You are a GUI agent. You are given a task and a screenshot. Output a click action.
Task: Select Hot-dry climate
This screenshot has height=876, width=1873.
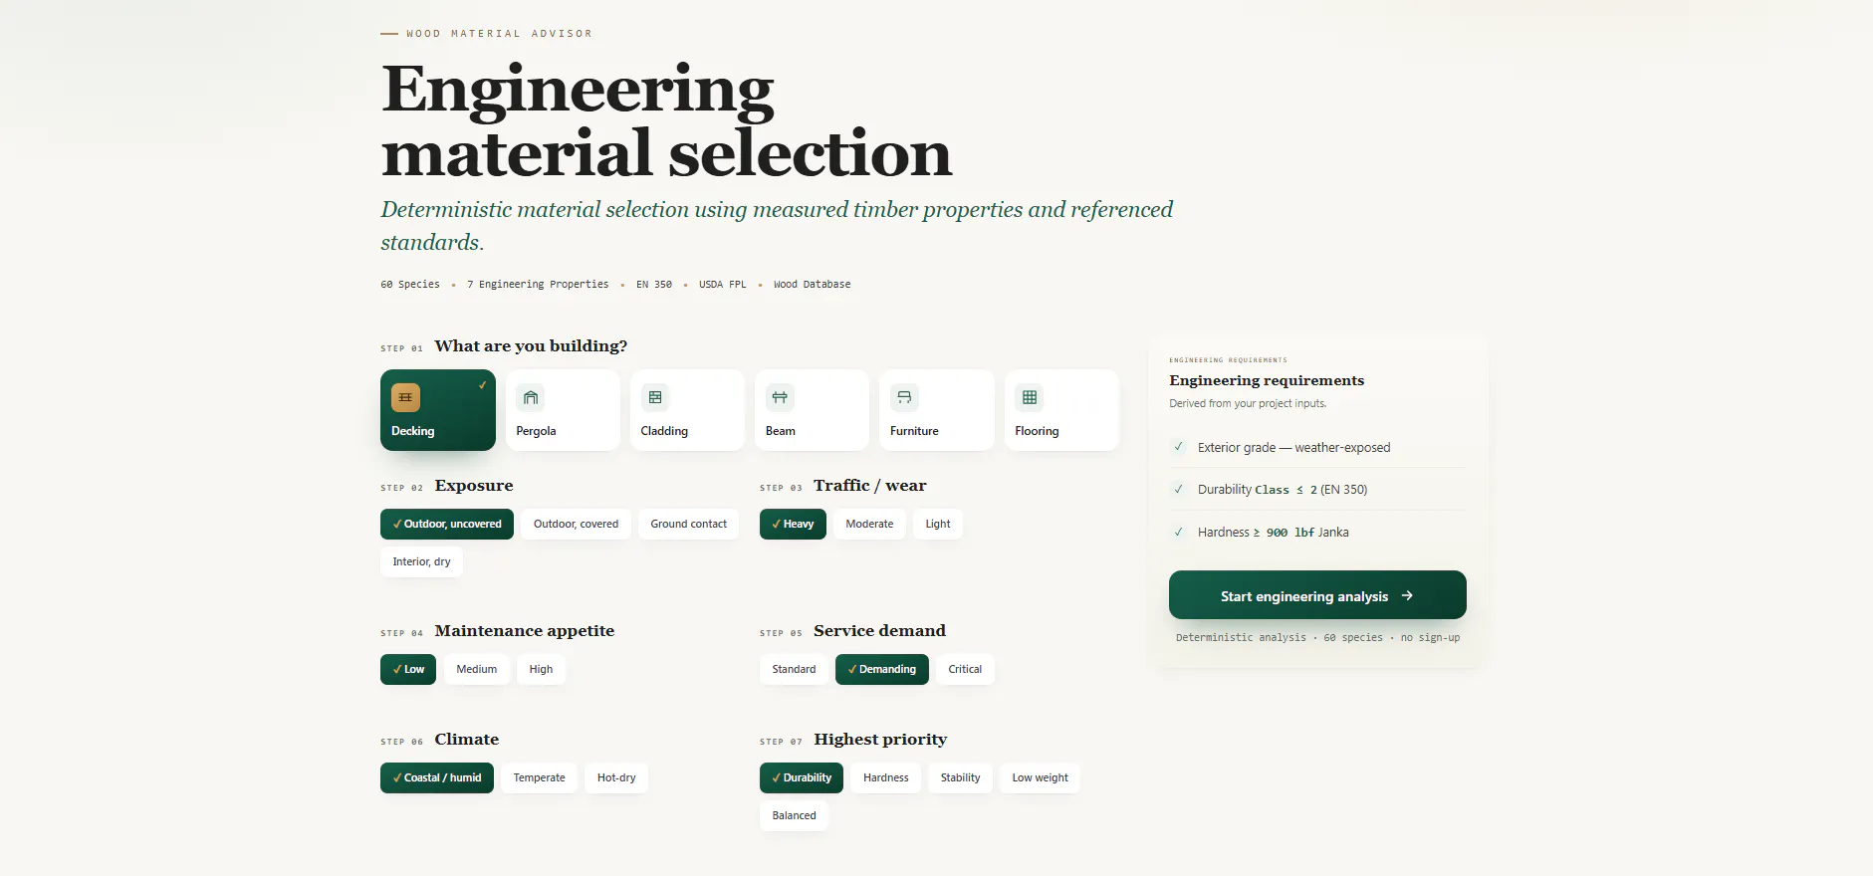click(x=616, y=777)
